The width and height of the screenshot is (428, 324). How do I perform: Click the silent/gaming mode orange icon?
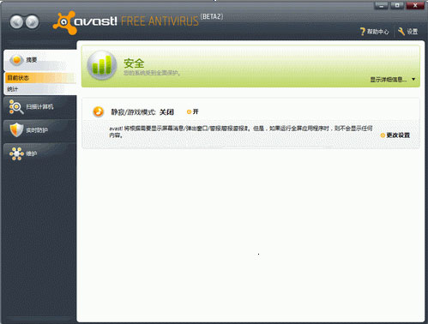point(99,111)
